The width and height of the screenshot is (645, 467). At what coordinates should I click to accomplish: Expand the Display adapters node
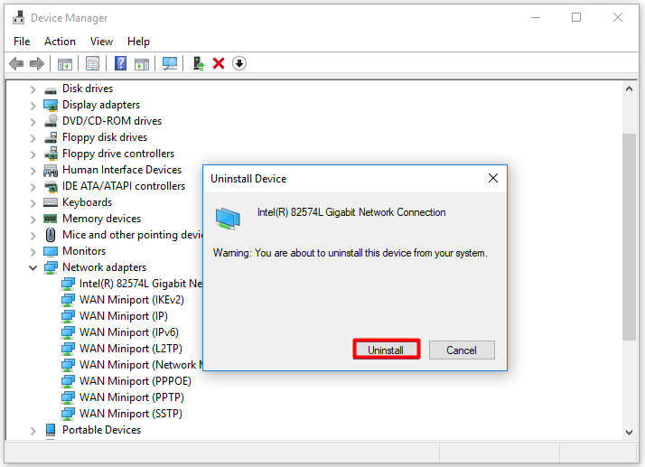33,106
